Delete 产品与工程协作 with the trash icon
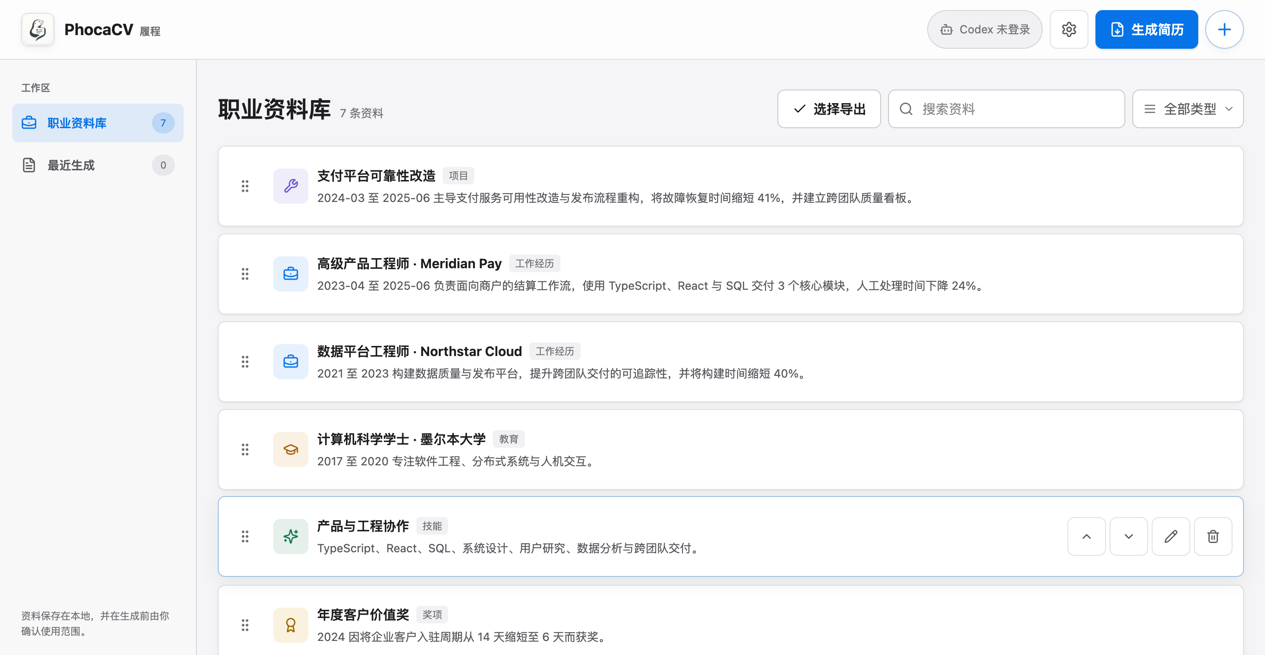This screenshot has width=1265, height=655. pos(1213,536)
